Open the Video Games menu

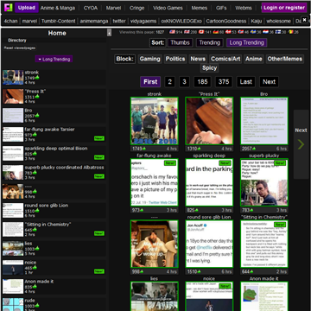168,8
